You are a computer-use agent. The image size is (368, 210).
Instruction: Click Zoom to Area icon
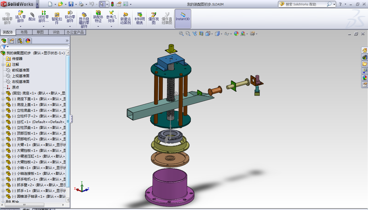[x=188, y=34]
